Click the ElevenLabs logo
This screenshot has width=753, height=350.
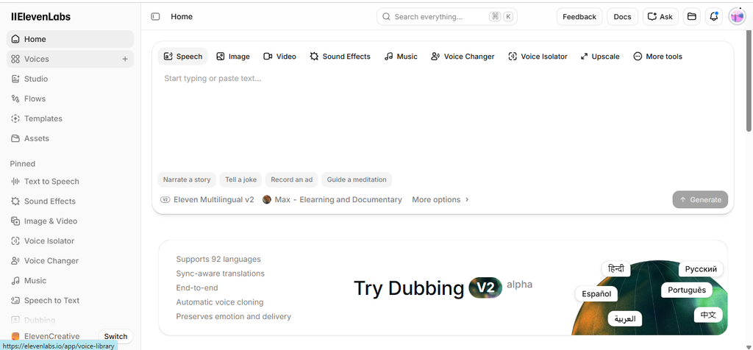click(41, 17)
